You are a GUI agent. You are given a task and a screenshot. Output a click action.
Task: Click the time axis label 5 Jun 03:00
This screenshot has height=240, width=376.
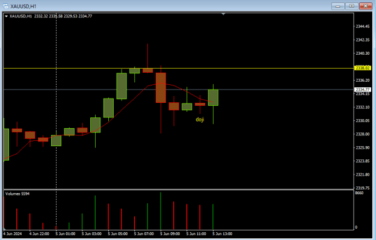point(91,234)
